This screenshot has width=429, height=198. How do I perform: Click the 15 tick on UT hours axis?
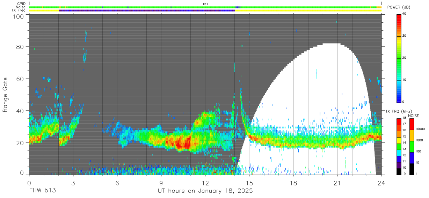(x=249, y=183)
